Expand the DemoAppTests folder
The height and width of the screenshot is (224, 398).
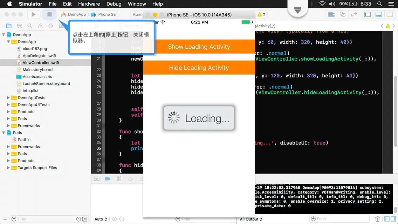[8, 98]
